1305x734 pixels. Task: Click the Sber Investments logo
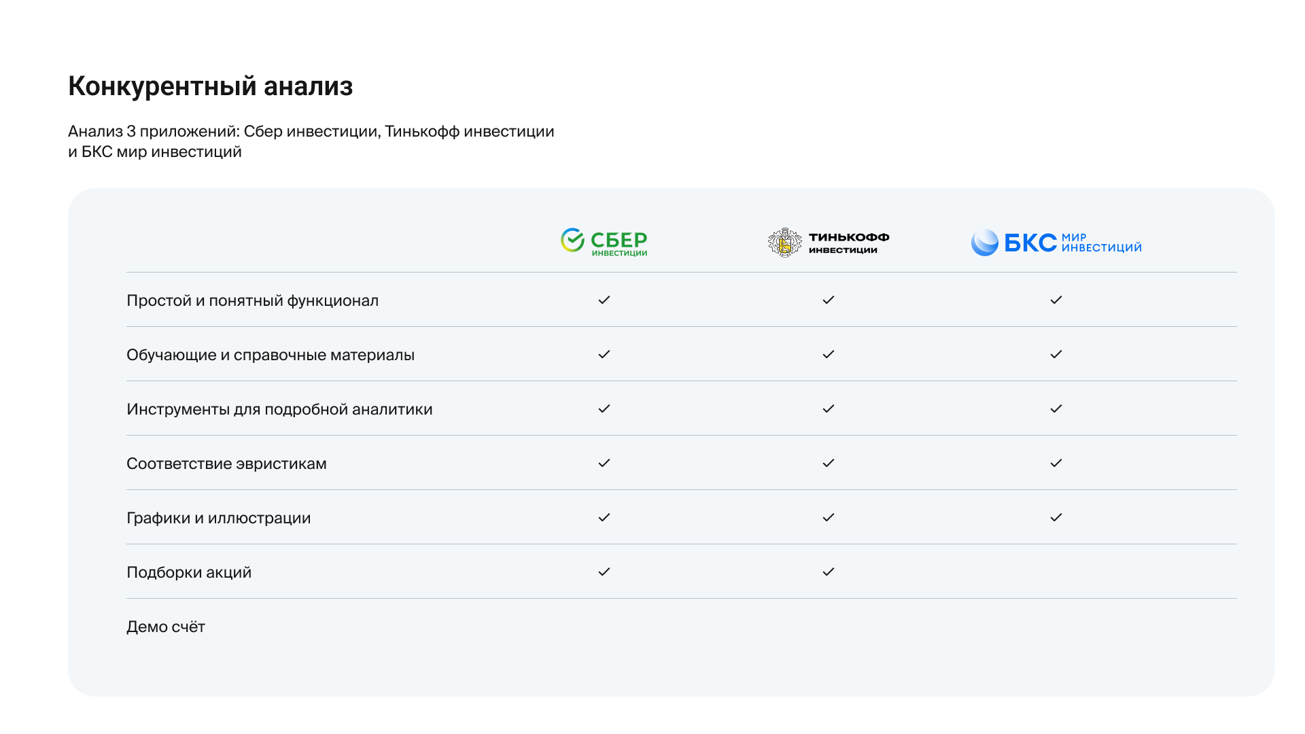click(x=604, y=242)
